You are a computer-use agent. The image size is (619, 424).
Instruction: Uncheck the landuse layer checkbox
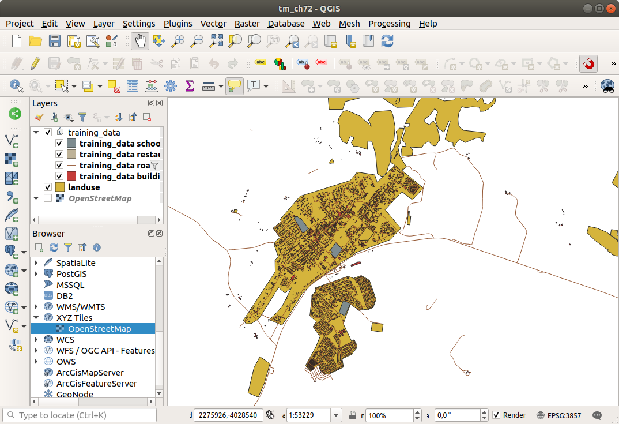point(48,187)
